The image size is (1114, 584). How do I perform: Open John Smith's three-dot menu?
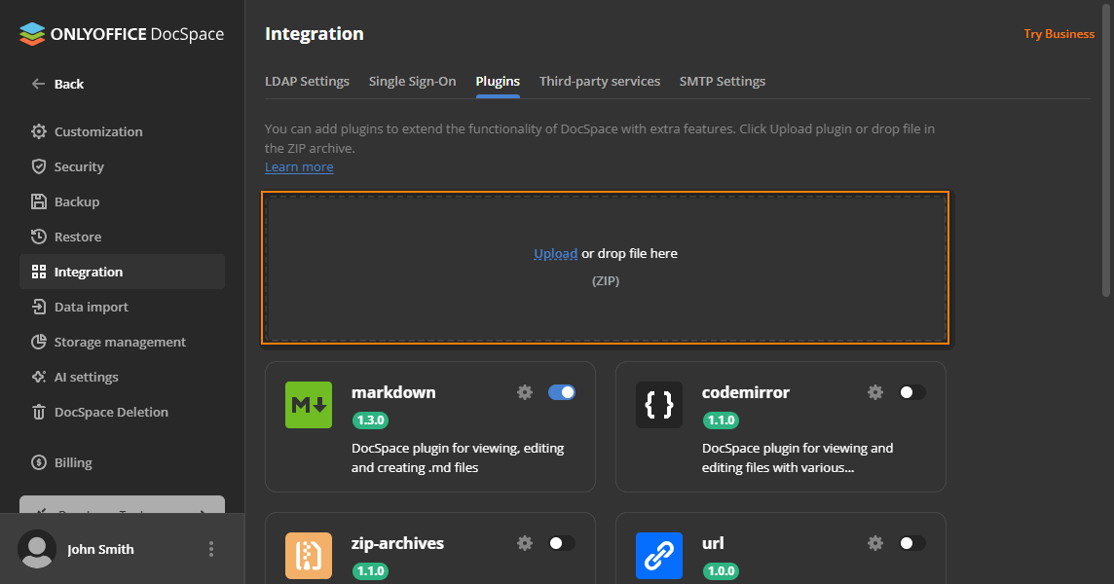click(211, 549)
